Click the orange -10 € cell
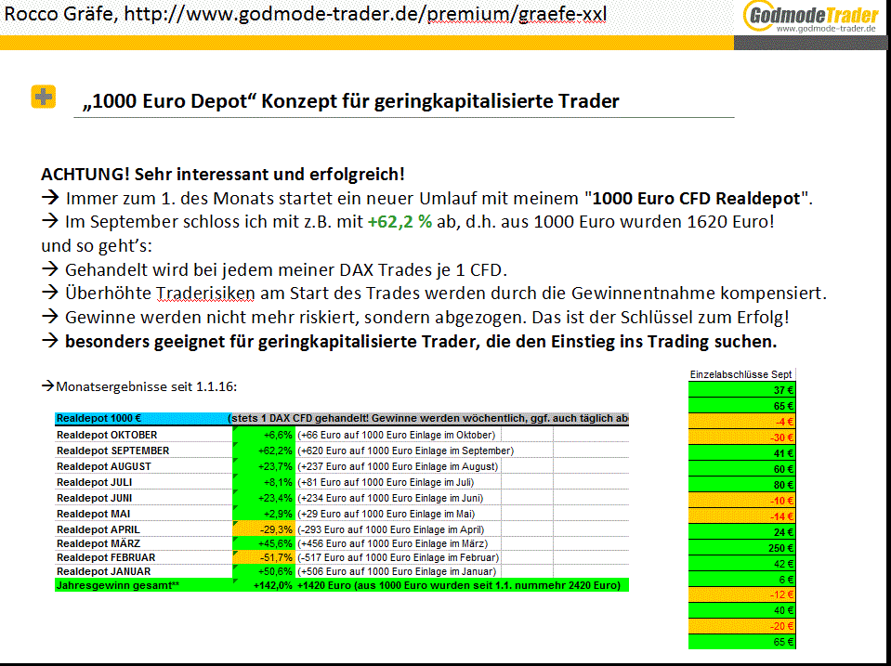This screenshot has width=891, height=666. (741, 501)
